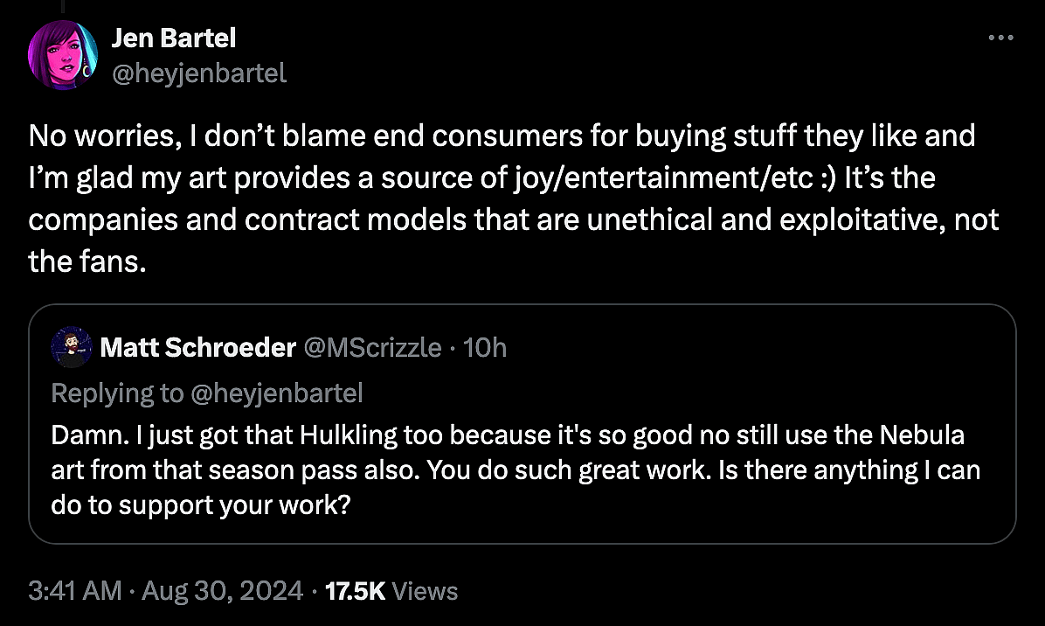1045x626 pixels.
Task: Open the more options ellipsis menu
Action: (1000, 38)
